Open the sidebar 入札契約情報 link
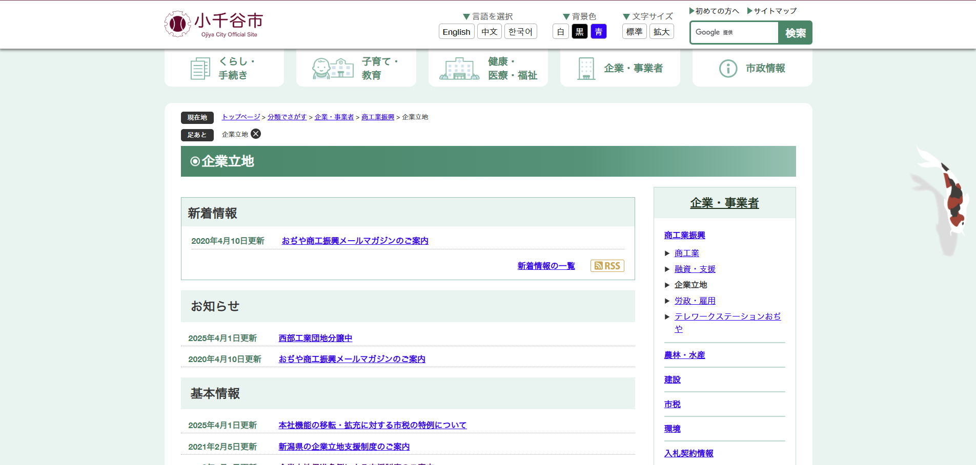Image resolution: width=976 pixels, height=465 pixels. pos(689,453)
